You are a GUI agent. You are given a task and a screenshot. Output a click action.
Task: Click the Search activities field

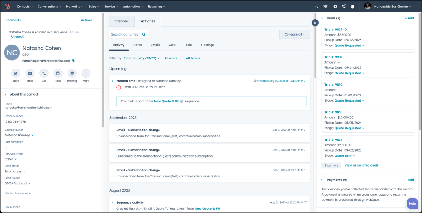[x=125, y=34]
